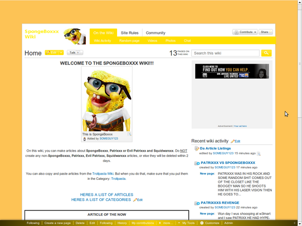Open the Chat submenu item

187,41
